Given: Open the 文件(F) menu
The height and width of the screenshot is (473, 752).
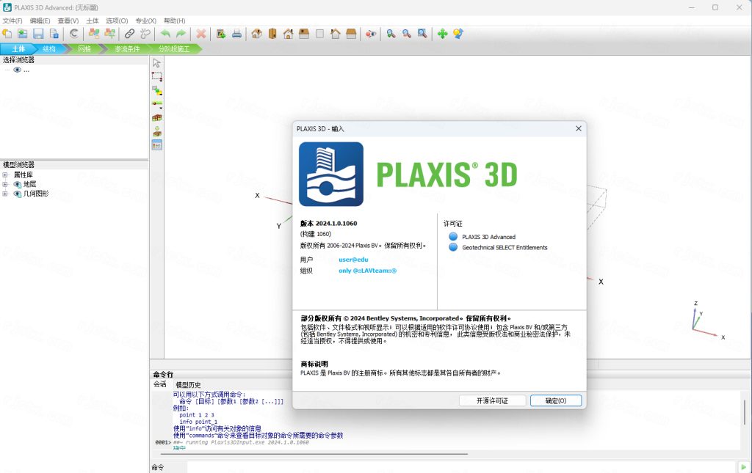Looking at the screenshot, I should pos(12,21).
